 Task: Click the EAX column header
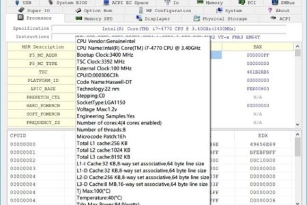(x=257, y=47)
